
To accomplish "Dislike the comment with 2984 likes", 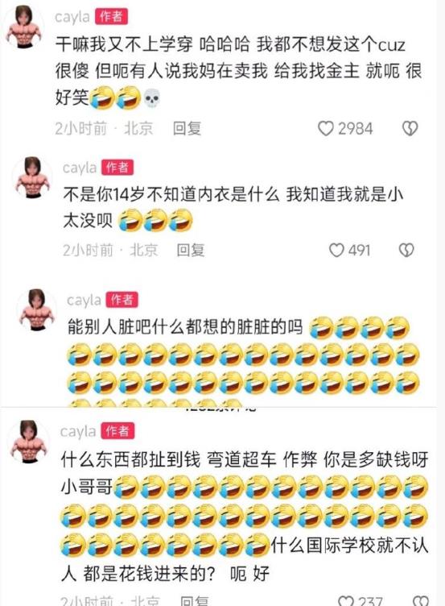I will click(410, 129).
